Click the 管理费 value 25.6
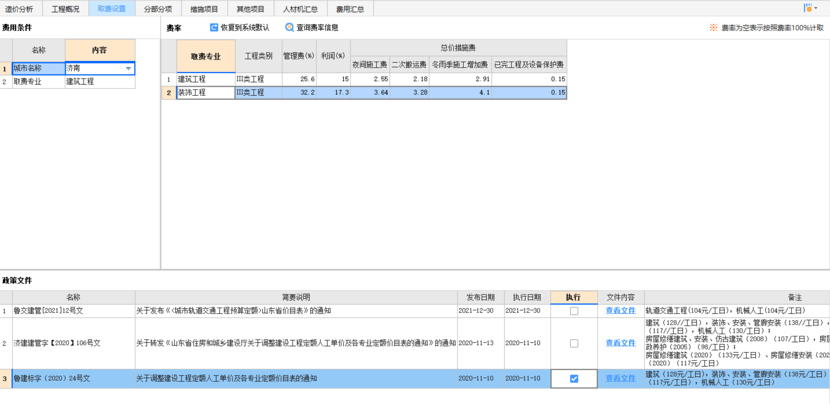830x404 pixels. tap(299, 79)
